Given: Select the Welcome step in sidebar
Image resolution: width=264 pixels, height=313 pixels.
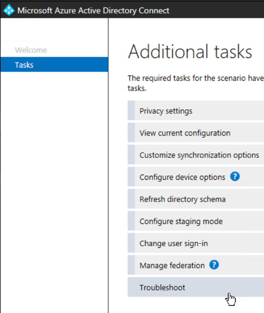Looking at the screenshot, I should (x=31, y=50).
